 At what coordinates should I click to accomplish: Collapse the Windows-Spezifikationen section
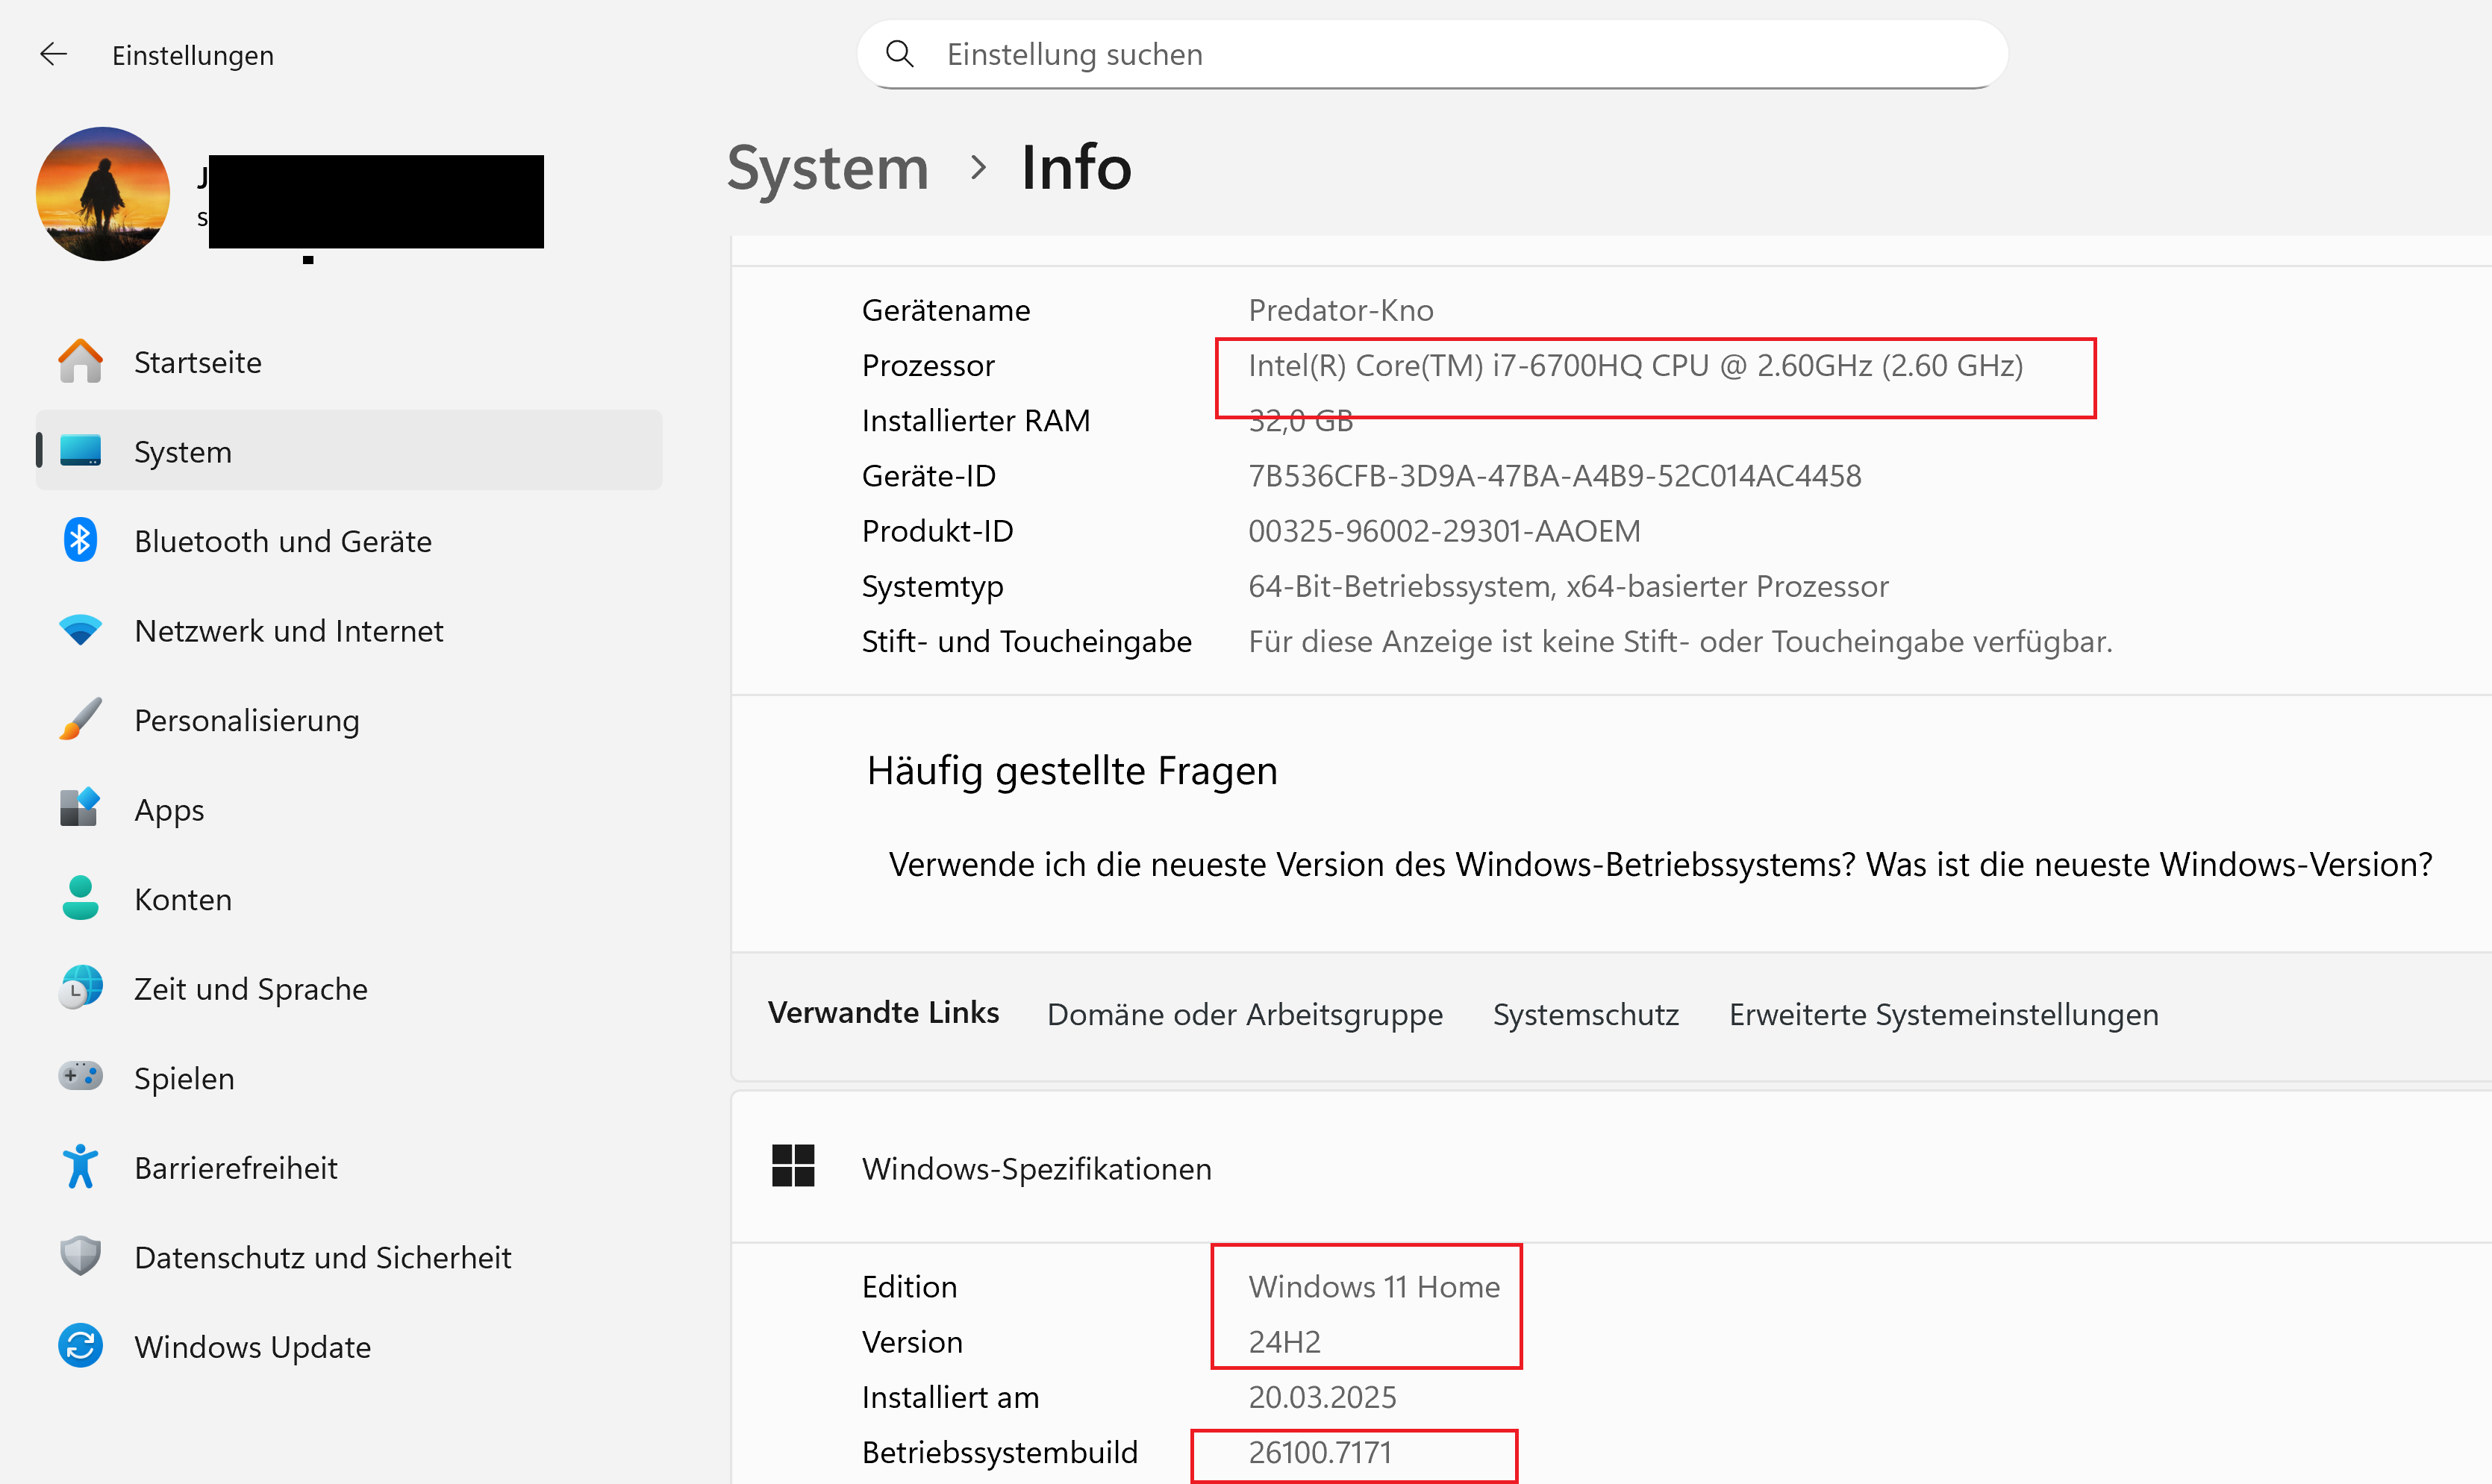(x=1036, y=1168)
